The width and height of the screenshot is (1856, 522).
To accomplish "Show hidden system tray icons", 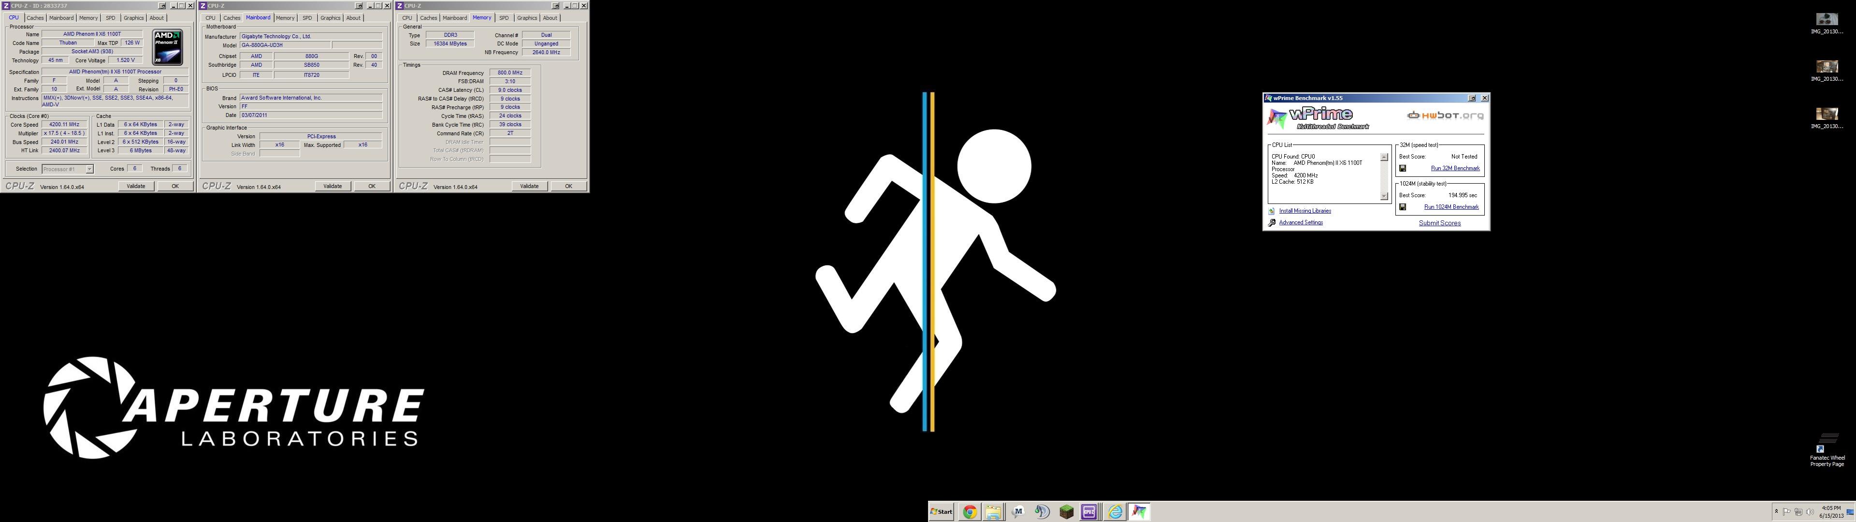I will [1777, 512].
